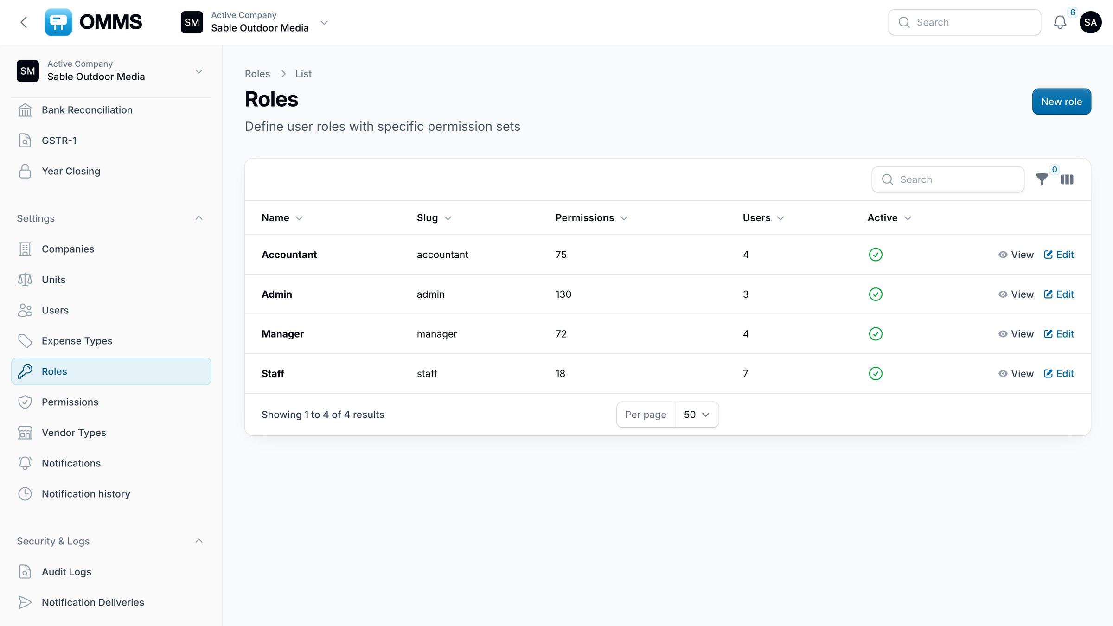The height and width of the screenshot is (626, 1113).
Task: Click the Staff row active checkmark
Action: [875, 374]
